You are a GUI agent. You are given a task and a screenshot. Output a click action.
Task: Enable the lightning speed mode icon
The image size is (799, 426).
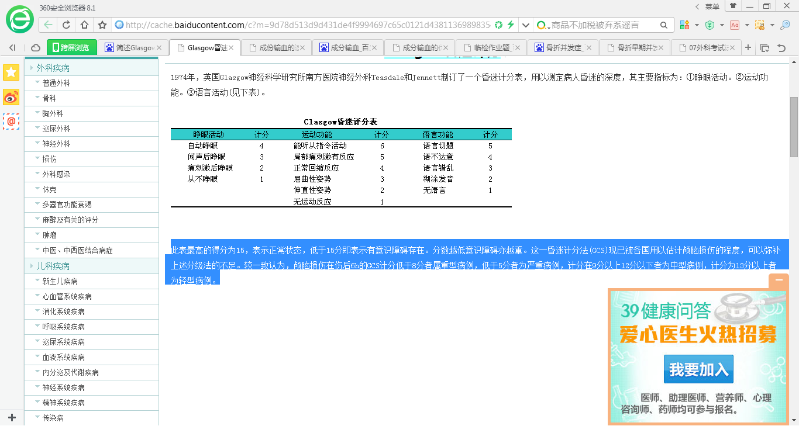[511, 25]
